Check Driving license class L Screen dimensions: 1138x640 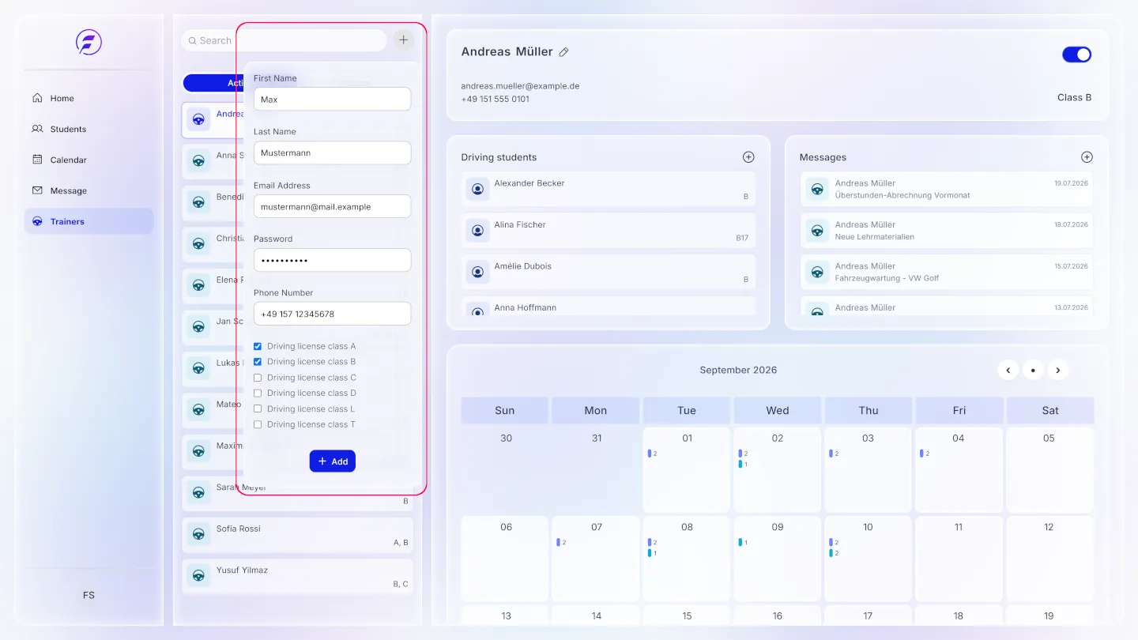(x=258, y=408)
